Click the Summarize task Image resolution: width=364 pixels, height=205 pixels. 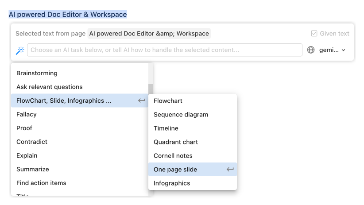pyautogui.click(x=33, y=169)
